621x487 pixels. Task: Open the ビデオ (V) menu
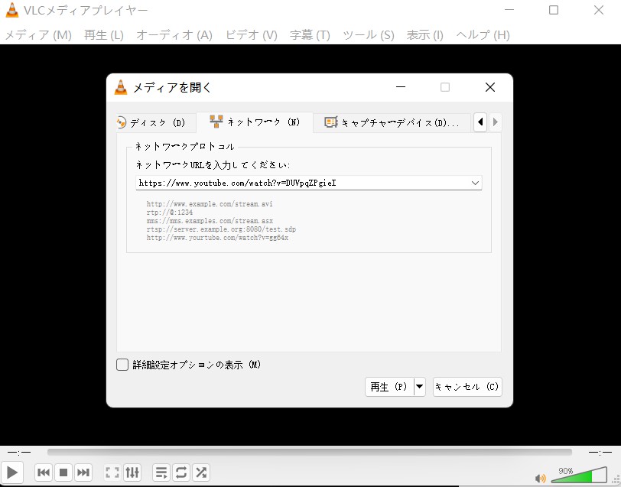[251, 35]
